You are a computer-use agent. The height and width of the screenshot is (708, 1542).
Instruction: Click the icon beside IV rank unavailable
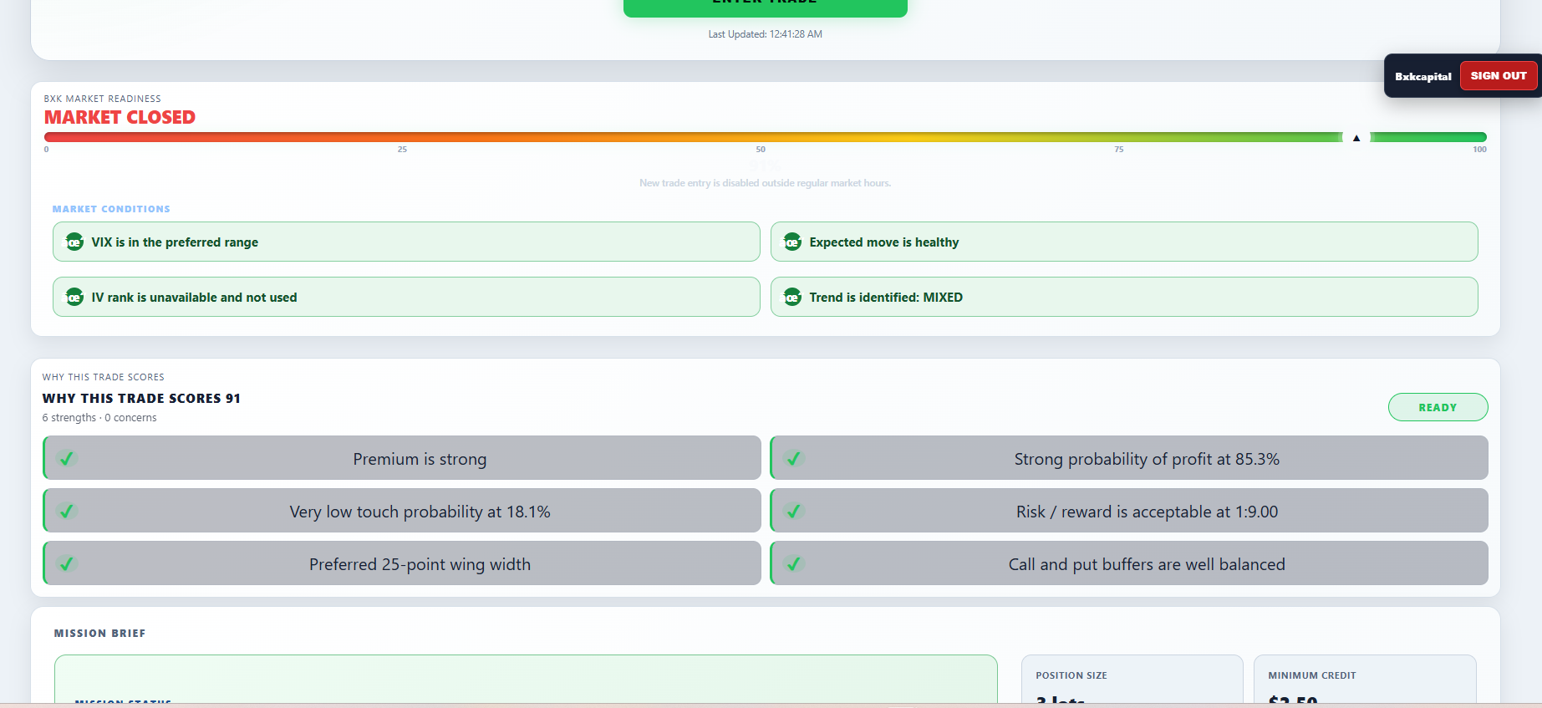point(74,298)
